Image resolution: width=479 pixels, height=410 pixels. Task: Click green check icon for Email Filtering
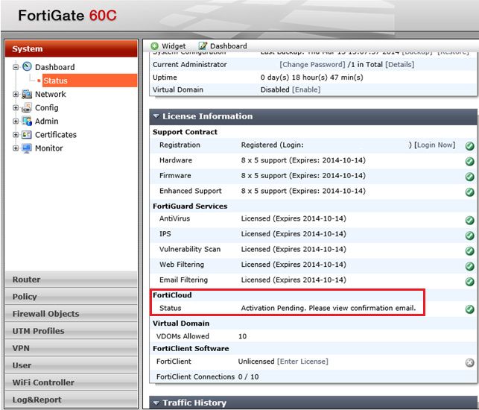(469, 281)
